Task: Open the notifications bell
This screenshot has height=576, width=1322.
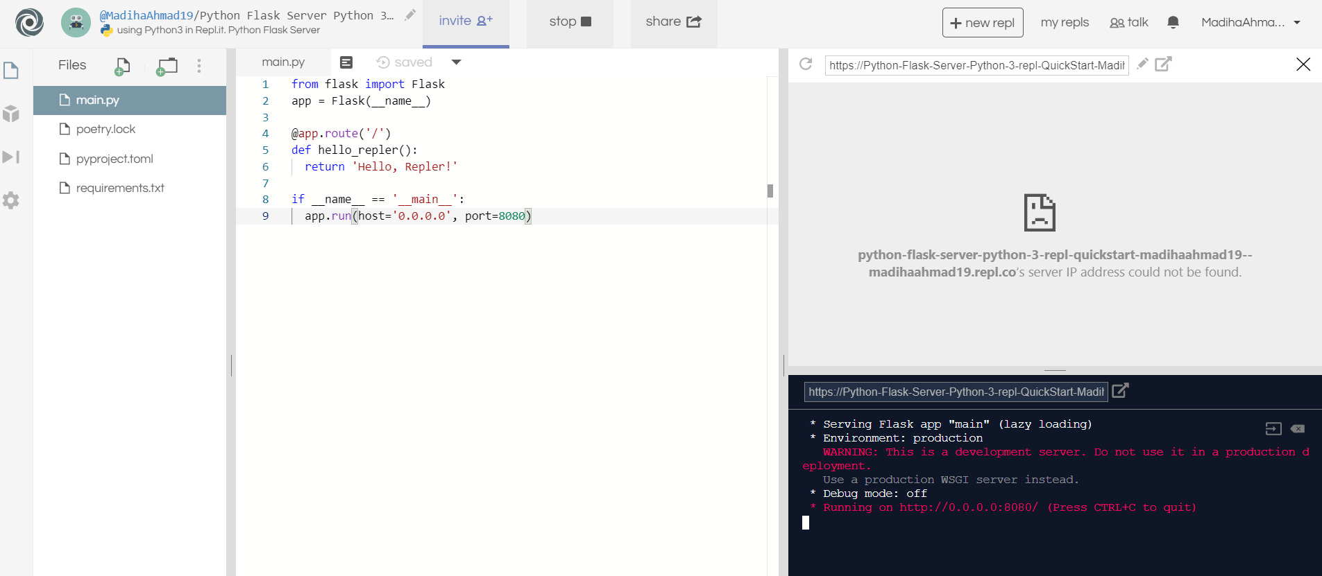Action: (x=1173, y=22)
